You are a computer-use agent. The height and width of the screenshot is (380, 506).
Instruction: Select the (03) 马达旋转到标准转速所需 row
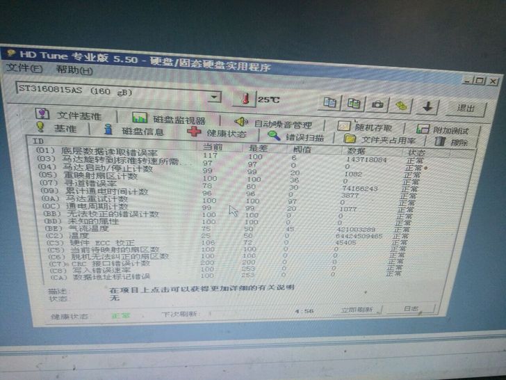coord(229,163)
